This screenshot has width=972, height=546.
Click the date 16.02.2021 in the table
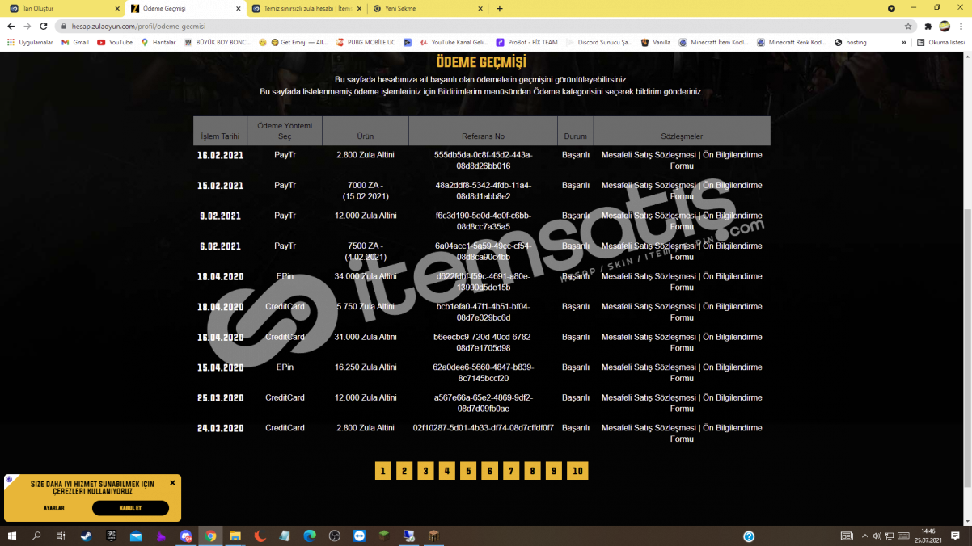click(x=220, y=155)
